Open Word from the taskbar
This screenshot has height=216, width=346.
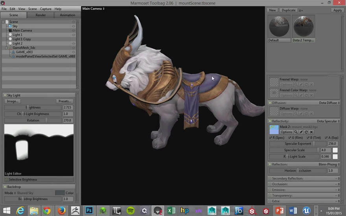293,211
